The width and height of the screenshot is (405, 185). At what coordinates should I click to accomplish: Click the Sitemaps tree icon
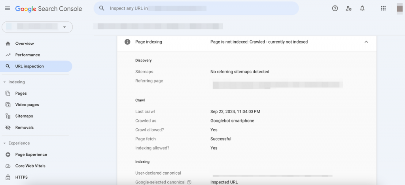pos(8,116)
